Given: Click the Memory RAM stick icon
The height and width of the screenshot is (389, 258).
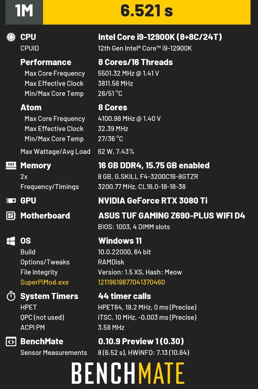Looking at the screenshot, I should (11, 166).
